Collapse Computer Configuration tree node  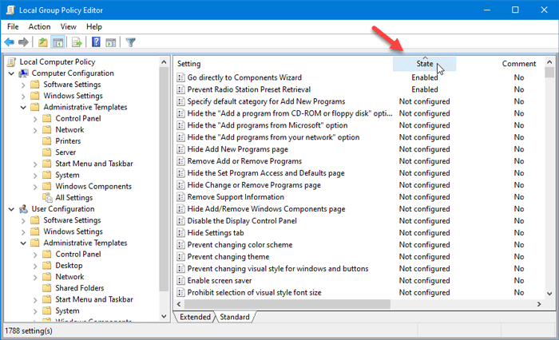(9, 73)
